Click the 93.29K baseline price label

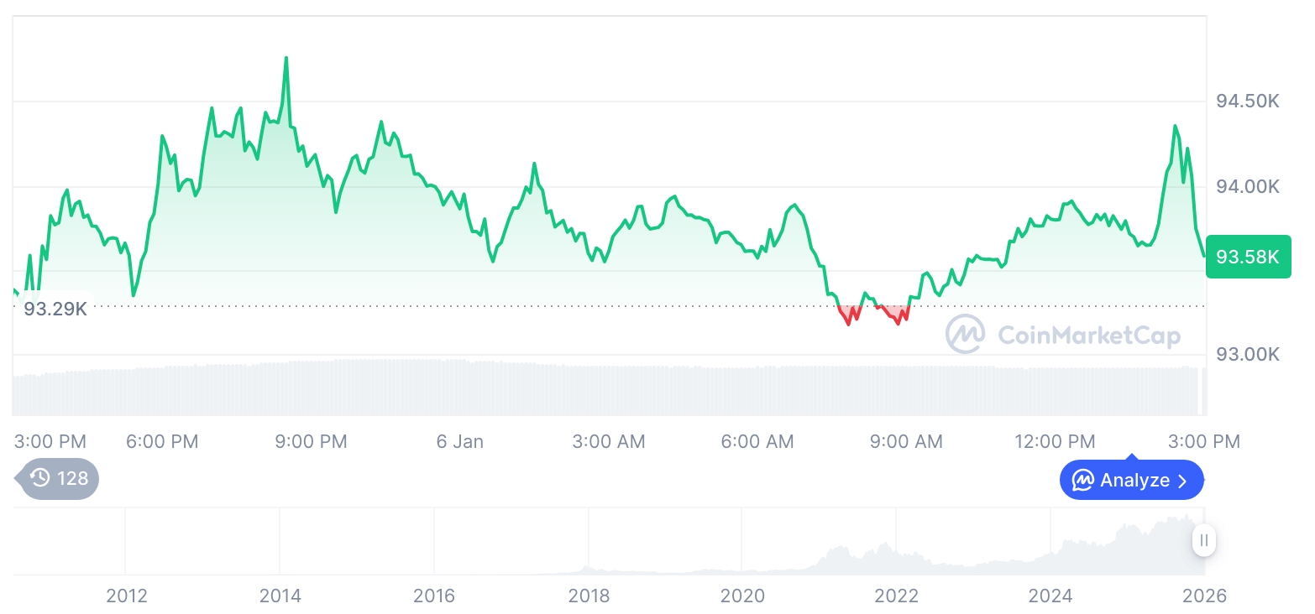pos(55,309)
